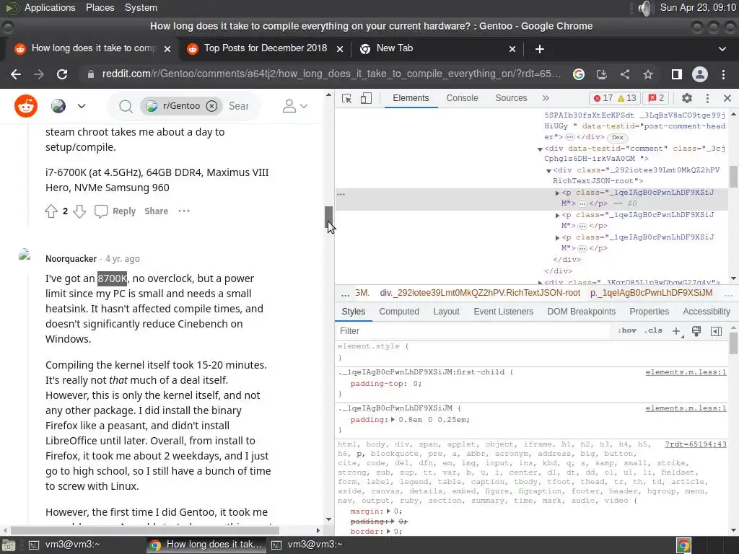Expand the margin shorthand triangle
Image resolution: width=739 pixels, height=554 pixels.
[x=389, y=511]
